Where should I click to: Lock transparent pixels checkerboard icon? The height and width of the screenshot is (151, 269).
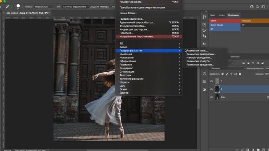223,74
